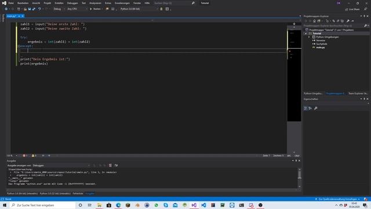371x209 pixels.
Task: Open the Ansicht menu
Action: click(x=36, y=3)
